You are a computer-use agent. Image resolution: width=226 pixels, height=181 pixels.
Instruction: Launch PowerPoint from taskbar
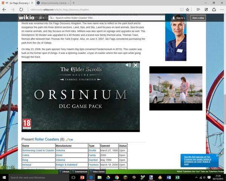(x=82, y=177)
